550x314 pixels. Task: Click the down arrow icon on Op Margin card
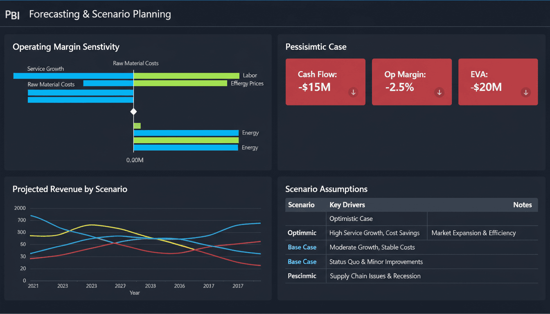click(x=440, y=92)
